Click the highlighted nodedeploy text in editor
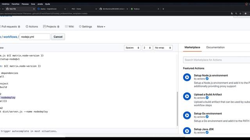 (x=8, y=98)
